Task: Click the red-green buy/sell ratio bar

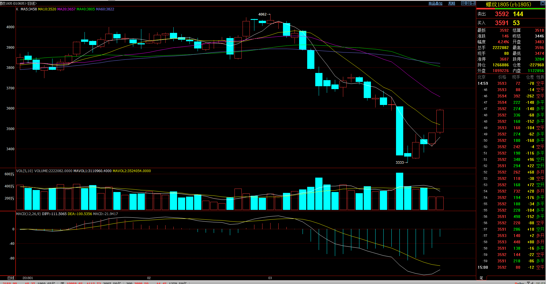Action: 511,9
